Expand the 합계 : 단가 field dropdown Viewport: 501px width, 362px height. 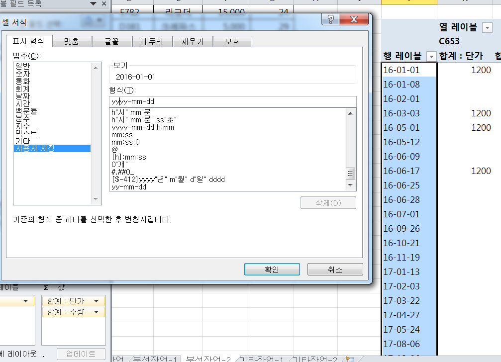click(x=96, y=301)
